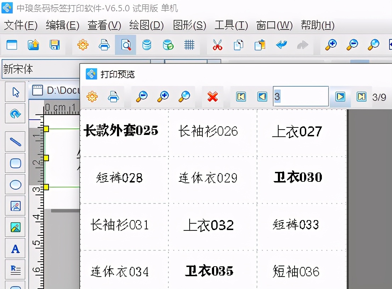Open the database connection icon

click(146, 45)
